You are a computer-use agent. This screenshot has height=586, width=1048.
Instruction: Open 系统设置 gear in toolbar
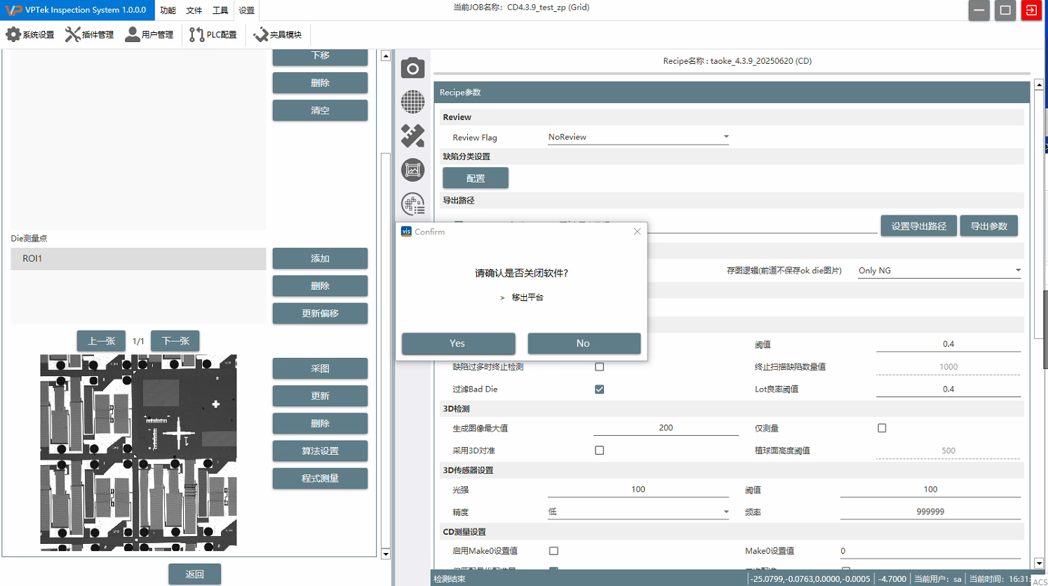coord(30,34)
